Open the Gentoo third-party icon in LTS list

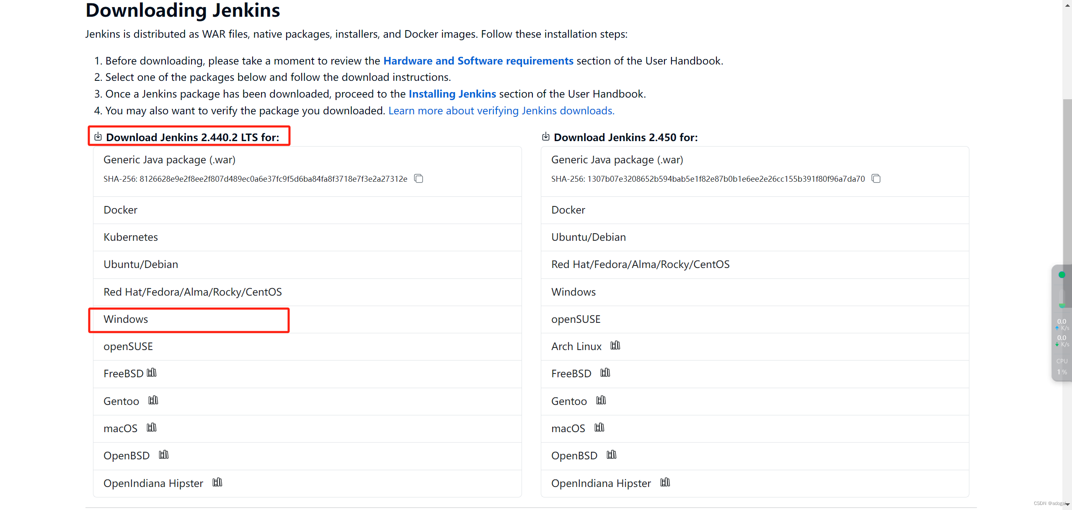tap(153, 400)
